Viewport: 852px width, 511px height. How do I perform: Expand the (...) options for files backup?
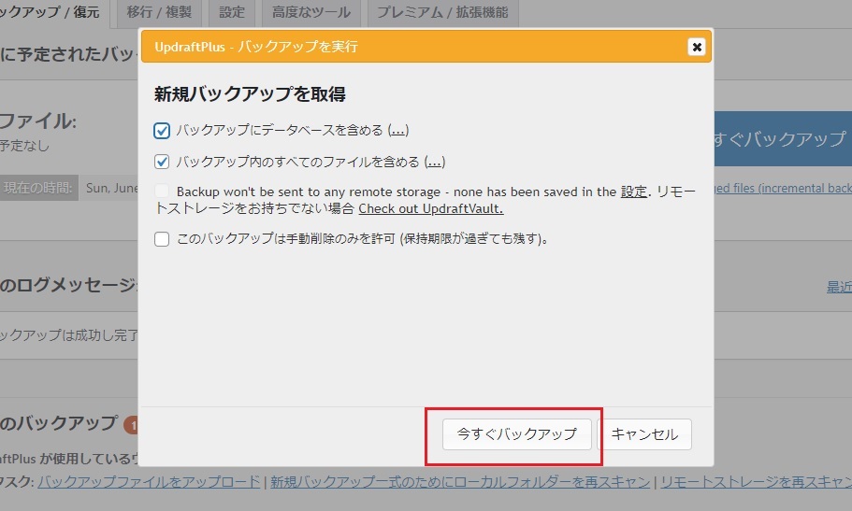pos(434,162)
